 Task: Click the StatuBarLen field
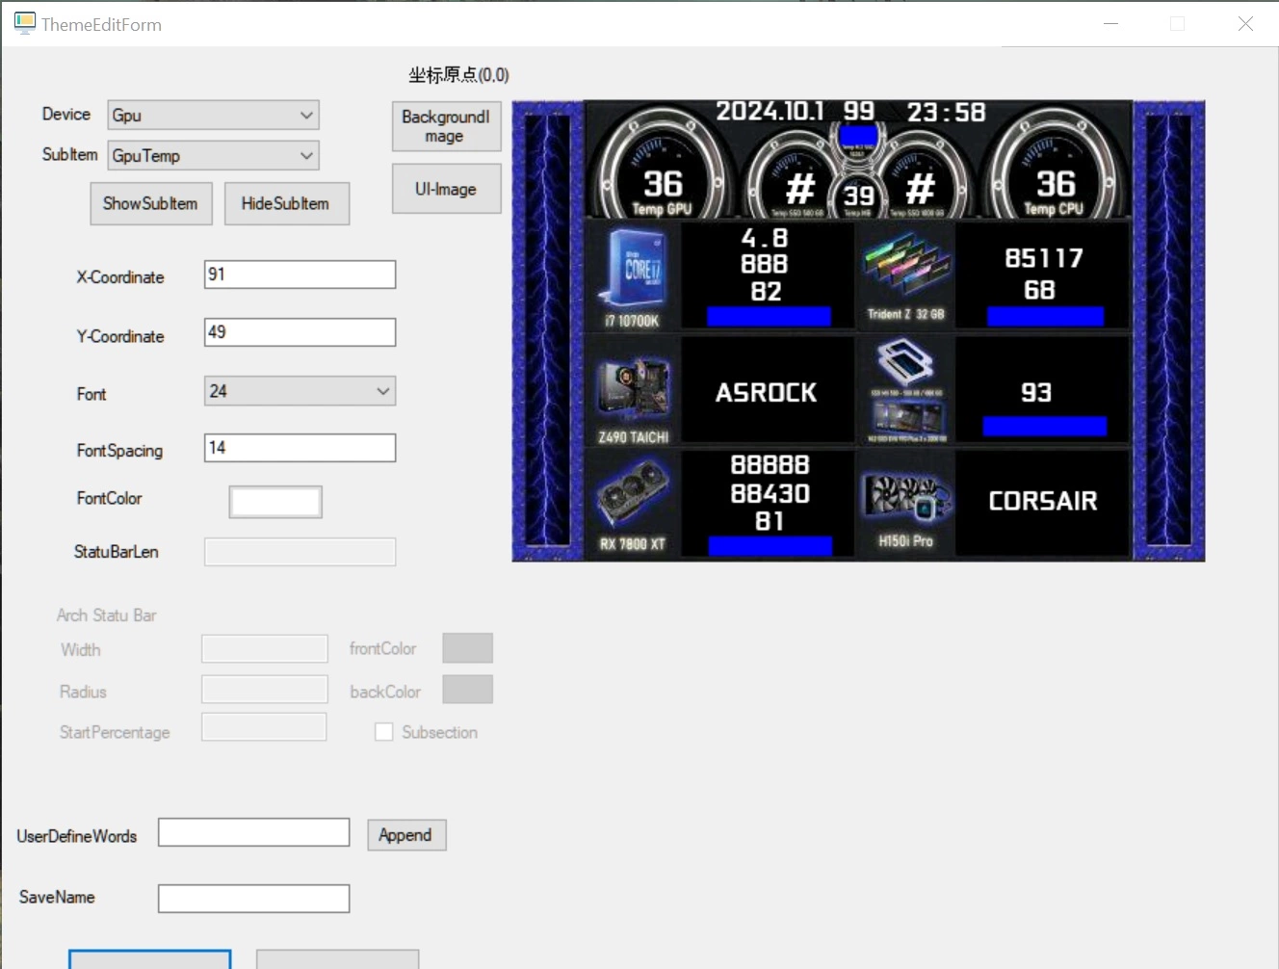(300, 552)
